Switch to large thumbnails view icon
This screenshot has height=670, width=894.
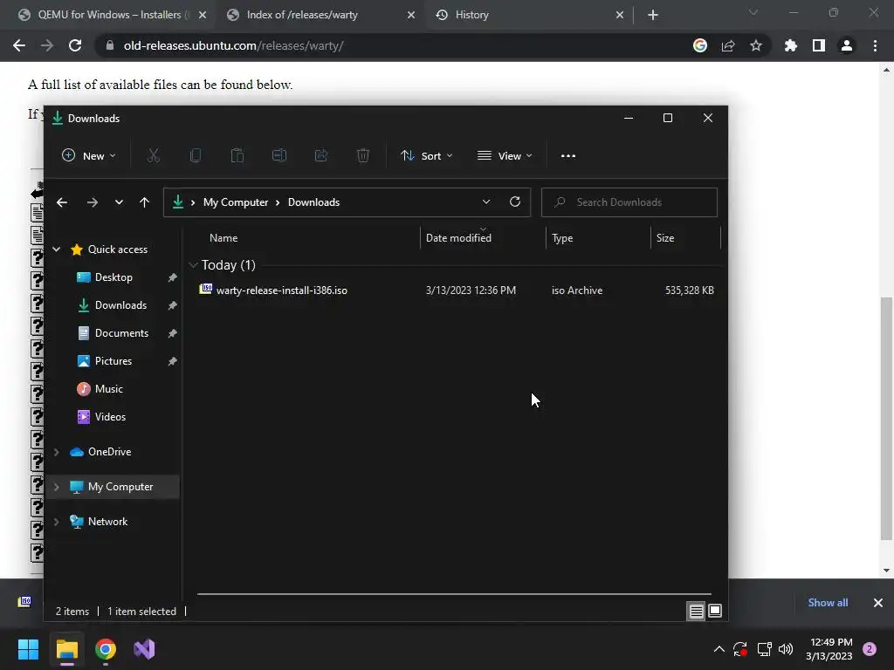tap(715, 612)
